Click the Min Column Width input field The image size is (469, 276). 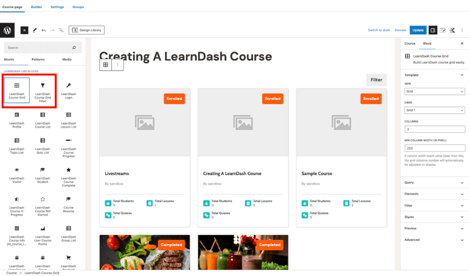pos(434,148)
